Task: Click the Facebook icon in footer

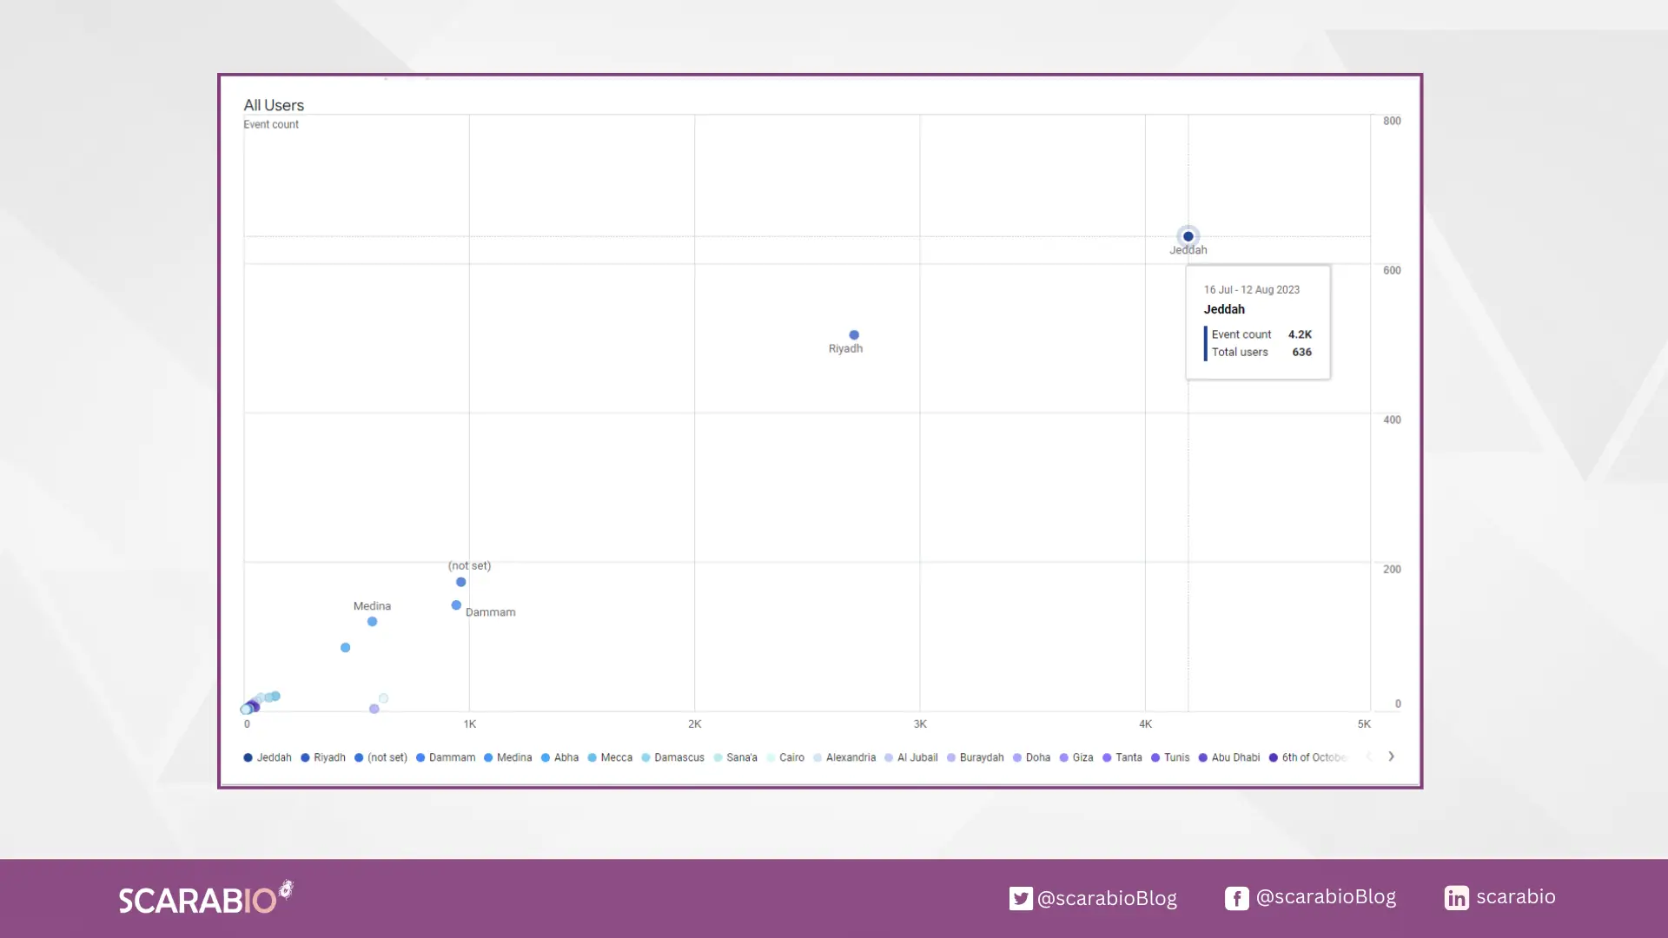Action: (1236, 898)
